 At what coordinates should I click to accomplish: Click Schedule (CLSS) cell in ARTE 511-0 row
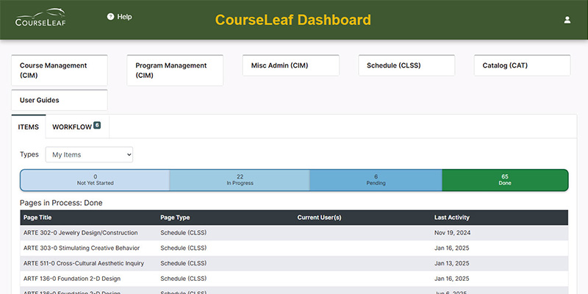pos(183,263)
